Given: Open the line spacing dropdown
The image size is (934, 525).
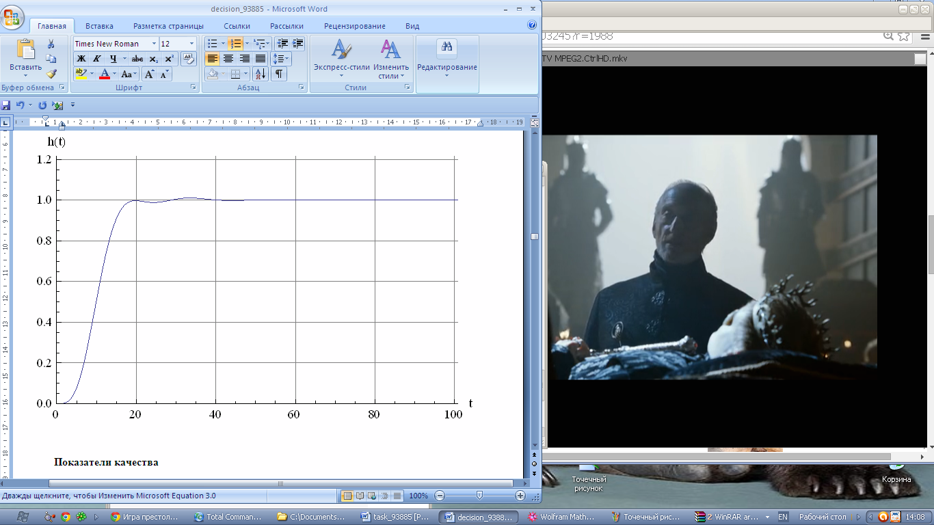Looking at the screenshot, I should 281,59.
